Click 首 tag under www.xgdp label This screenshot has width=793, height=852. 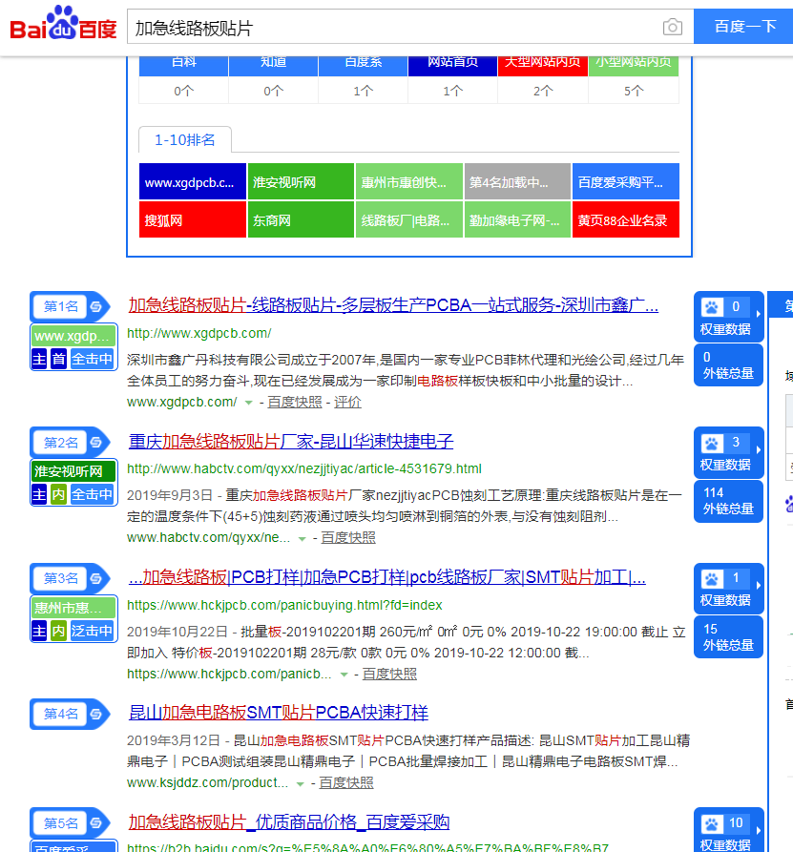[58, 359]
